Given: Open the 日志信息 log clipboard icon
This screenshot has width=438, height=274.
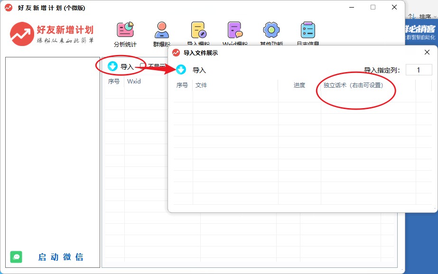Looking at the screenshot, I should 308,30.
